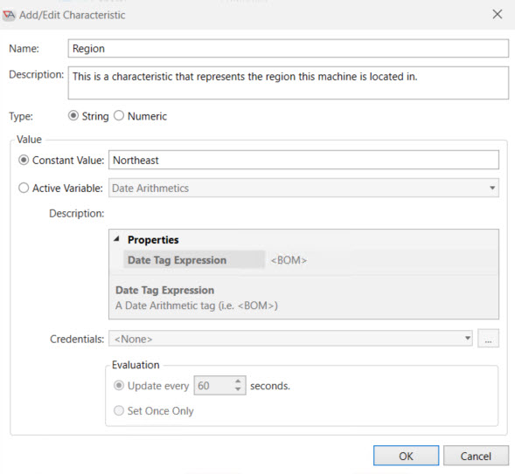515x474 pixels.
Task: Open the Credentials dropdown
Action: [290, 339]
